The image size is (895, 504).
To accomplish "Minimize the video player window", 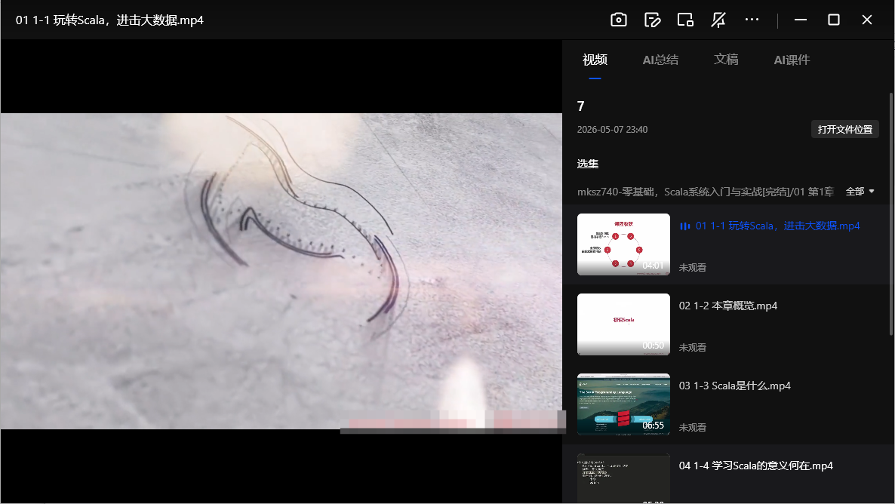I will pos(800,20).
